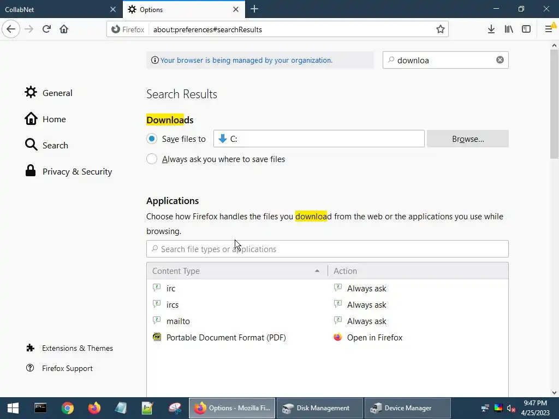The width and height of the screenshot is (559, 419).
Task: Sort by the Content Type column header
Action: pos(237,271)
